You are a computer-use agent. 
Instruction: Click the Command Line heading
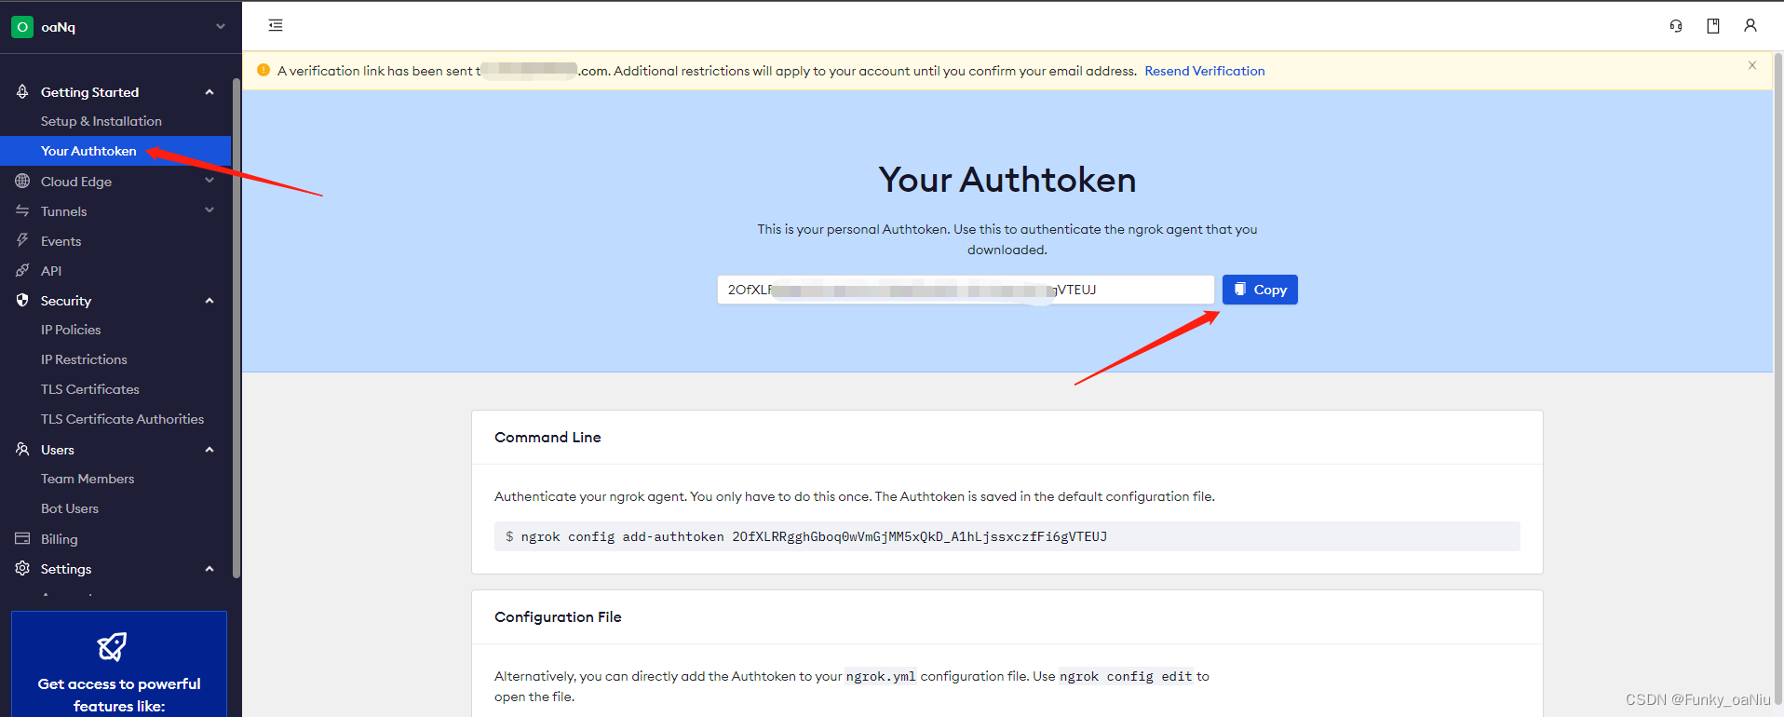[547, 437]
